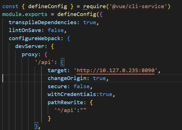The height and width of the screenshot is (130, 182).
Task: Place cursor on the changeOrigin property
Action: (x=67, y=78)
